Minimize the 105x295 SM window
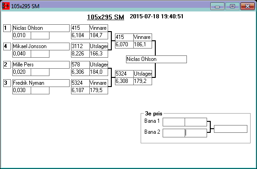257x169 pixels. [x=217, y=6]
